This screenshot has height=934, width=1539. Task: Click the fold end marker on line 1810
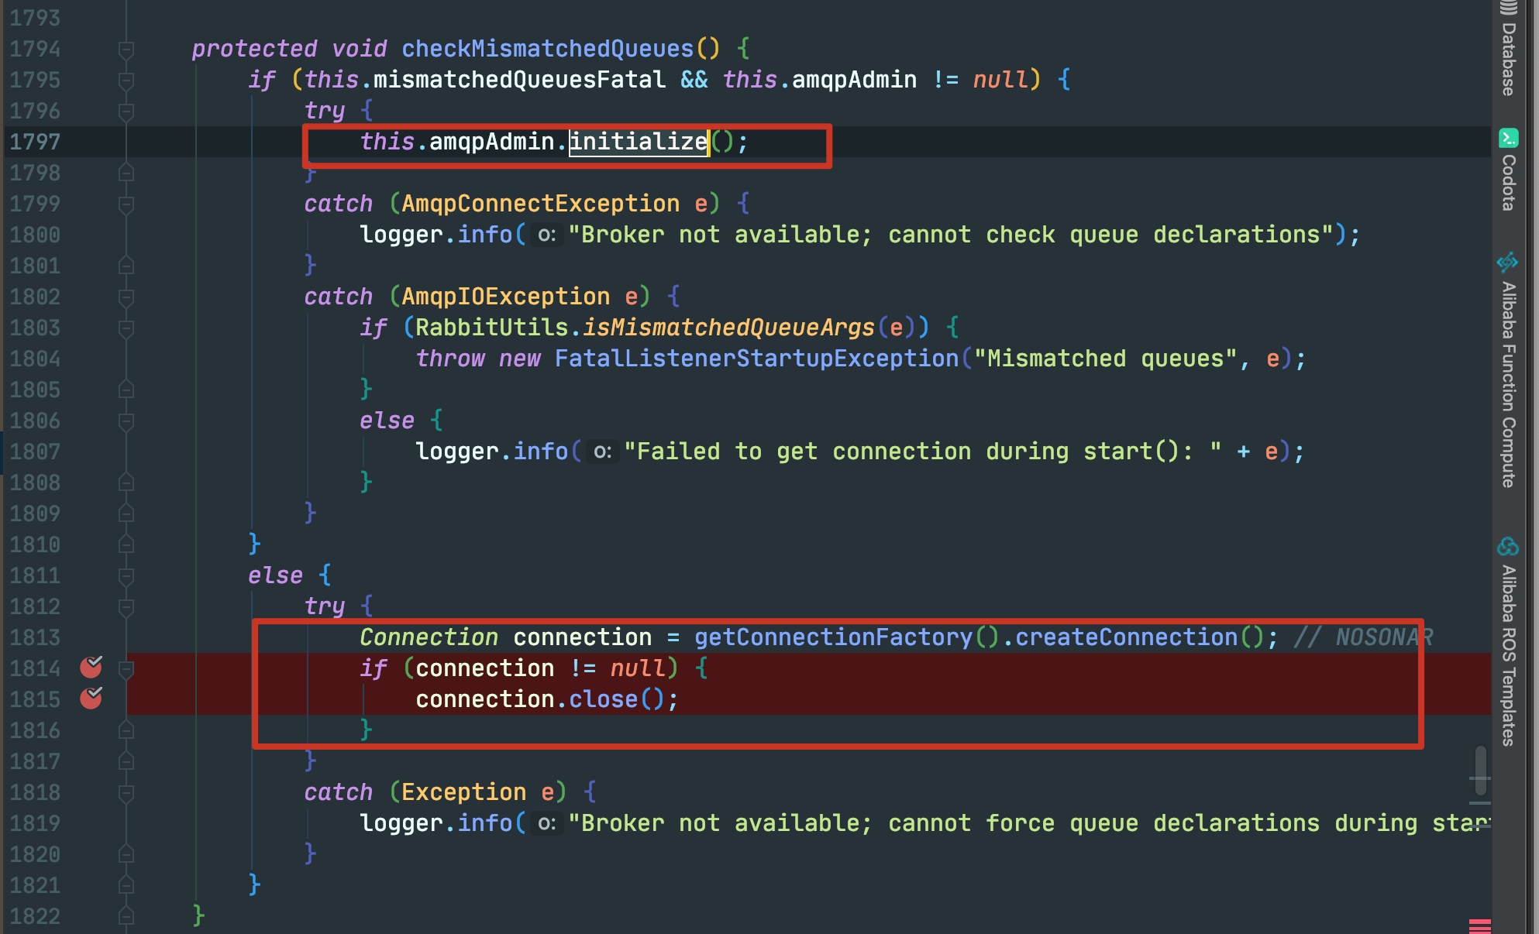(x=126, y=545)
